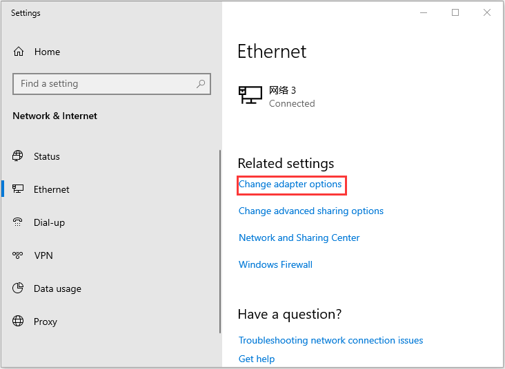Open the Windows Firewall link
Image resolution: width=505 pixels, height=369 pixels.
[275, 265]
